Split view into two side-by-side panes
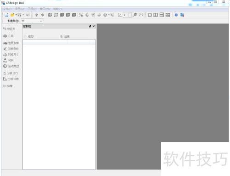This screenshot has height=176, width=230. tap(155, 15)
